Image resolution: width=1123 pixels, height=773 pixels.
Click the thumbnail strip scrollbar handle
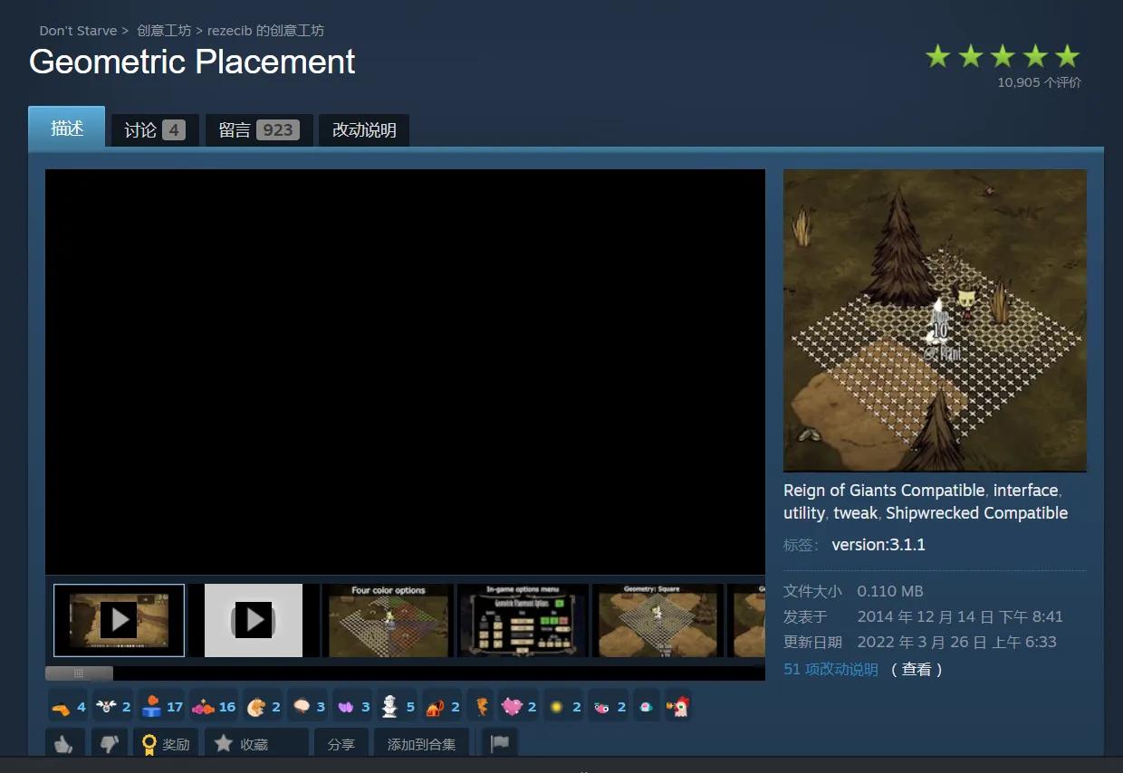point(79,673)
